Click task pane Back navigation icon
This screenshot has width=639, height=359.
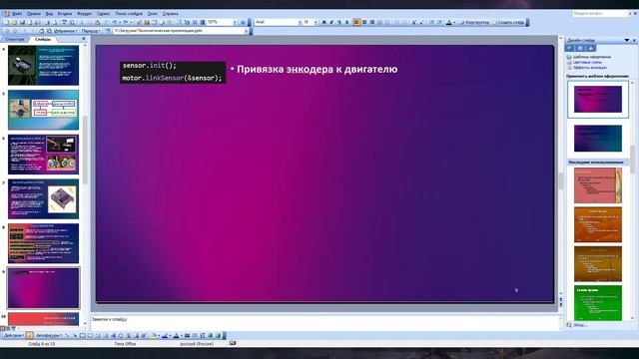(569, 48)
